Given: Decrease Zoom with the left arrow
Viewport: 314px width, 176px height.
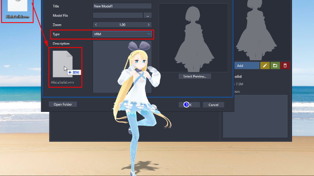Looking at the screenshot, I should (96, 25).
